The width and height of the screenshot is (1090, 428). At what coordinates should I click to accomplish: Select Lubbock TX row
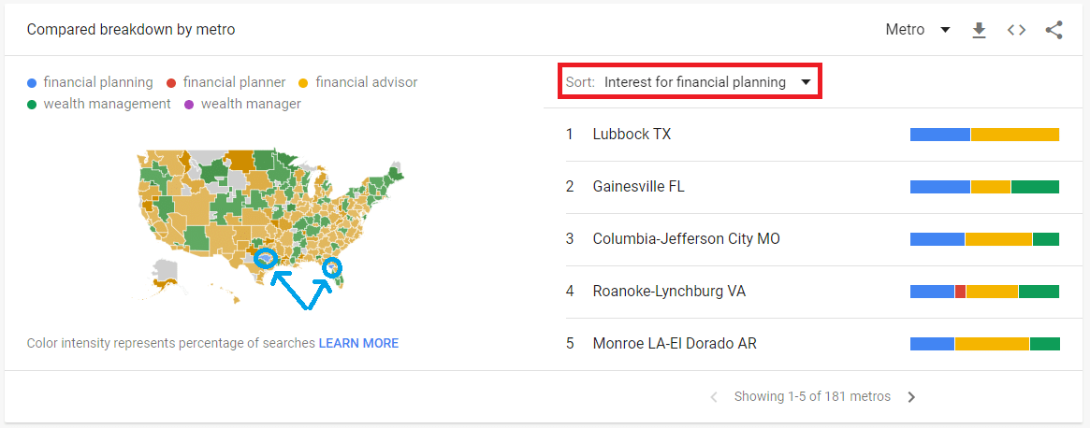pyautogui.click(x=814, y=135)
